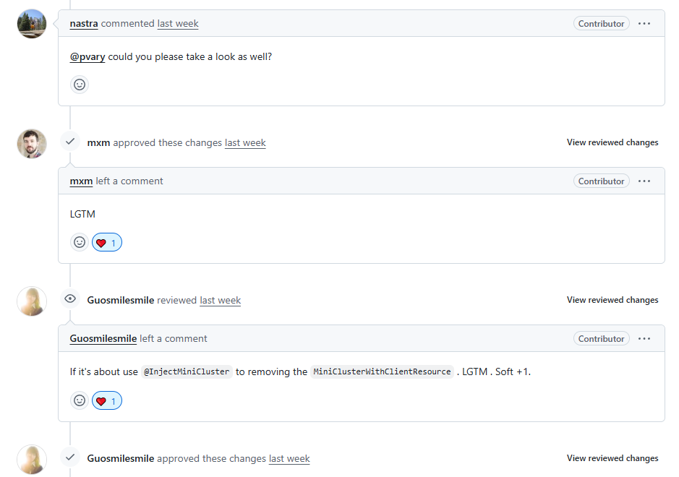Click 'last week' timestamp on mxm's approval

point(245,143)
